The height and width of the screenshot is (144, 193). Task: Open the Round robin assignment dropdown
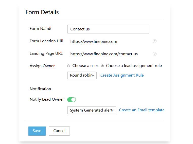(x=82, y=75)
